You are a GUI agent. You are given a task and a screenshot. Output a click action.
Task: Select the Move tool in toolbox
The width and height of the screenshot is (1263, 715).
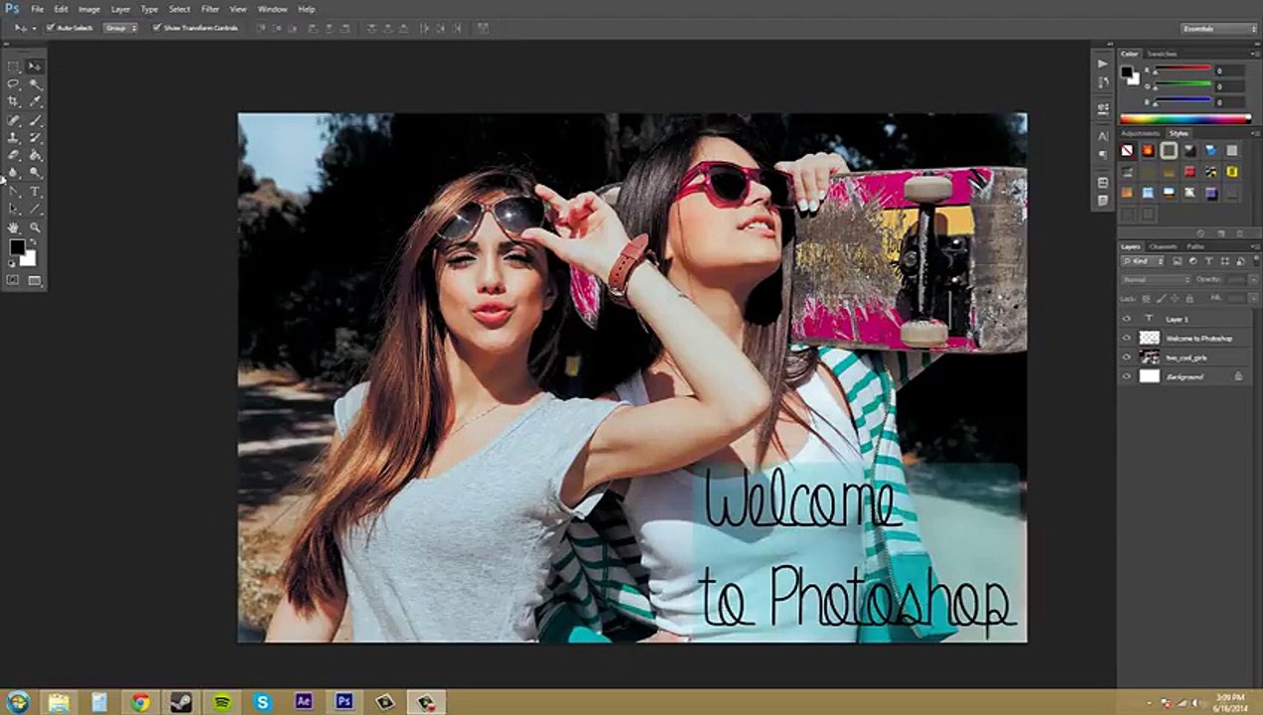(35, 67)
